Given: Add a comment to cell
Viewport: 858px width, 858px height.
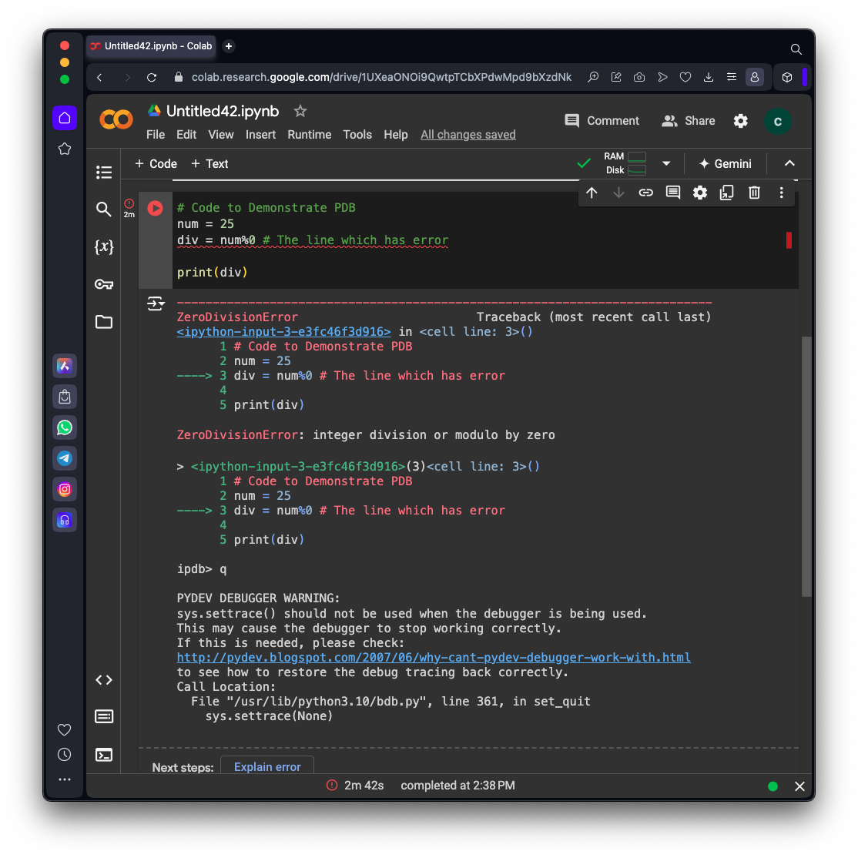Looking at the screenshot, I should (x=673, y=193).
